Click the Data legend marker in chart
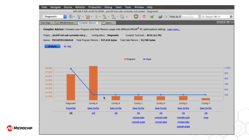 coord(144,59)
